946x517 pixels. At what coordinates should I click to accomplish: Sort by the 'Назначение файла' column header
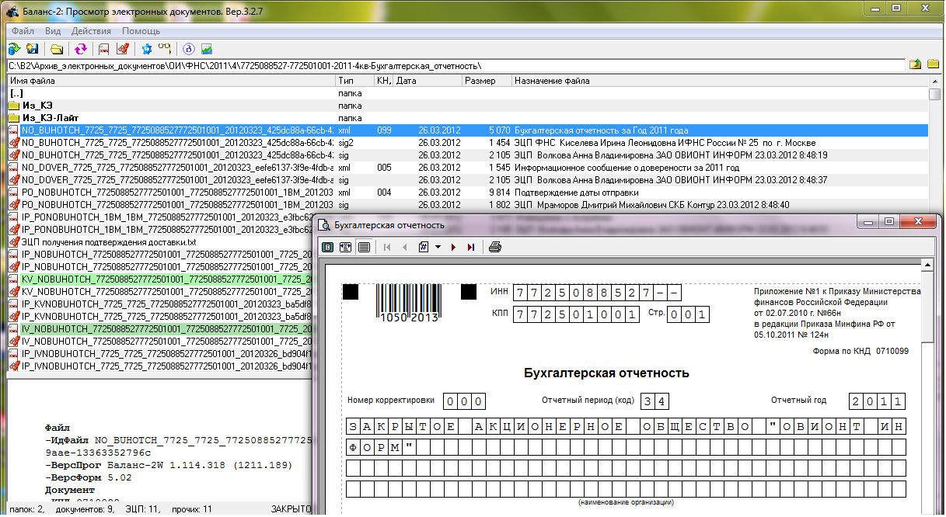click(721, 81)
